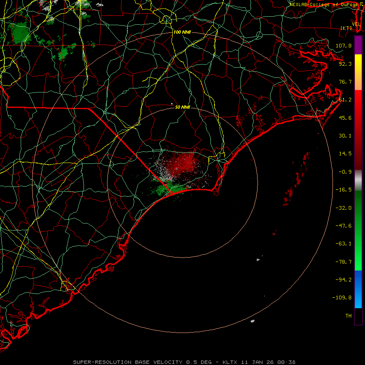Select the 45.6 legend value
This screenshot has height=365, width=365.
[x=345, y=118]
